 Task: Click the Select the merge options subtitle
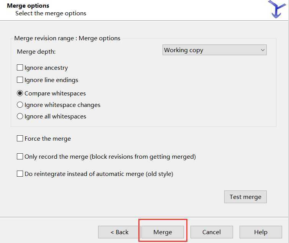(x=51, y=13)
